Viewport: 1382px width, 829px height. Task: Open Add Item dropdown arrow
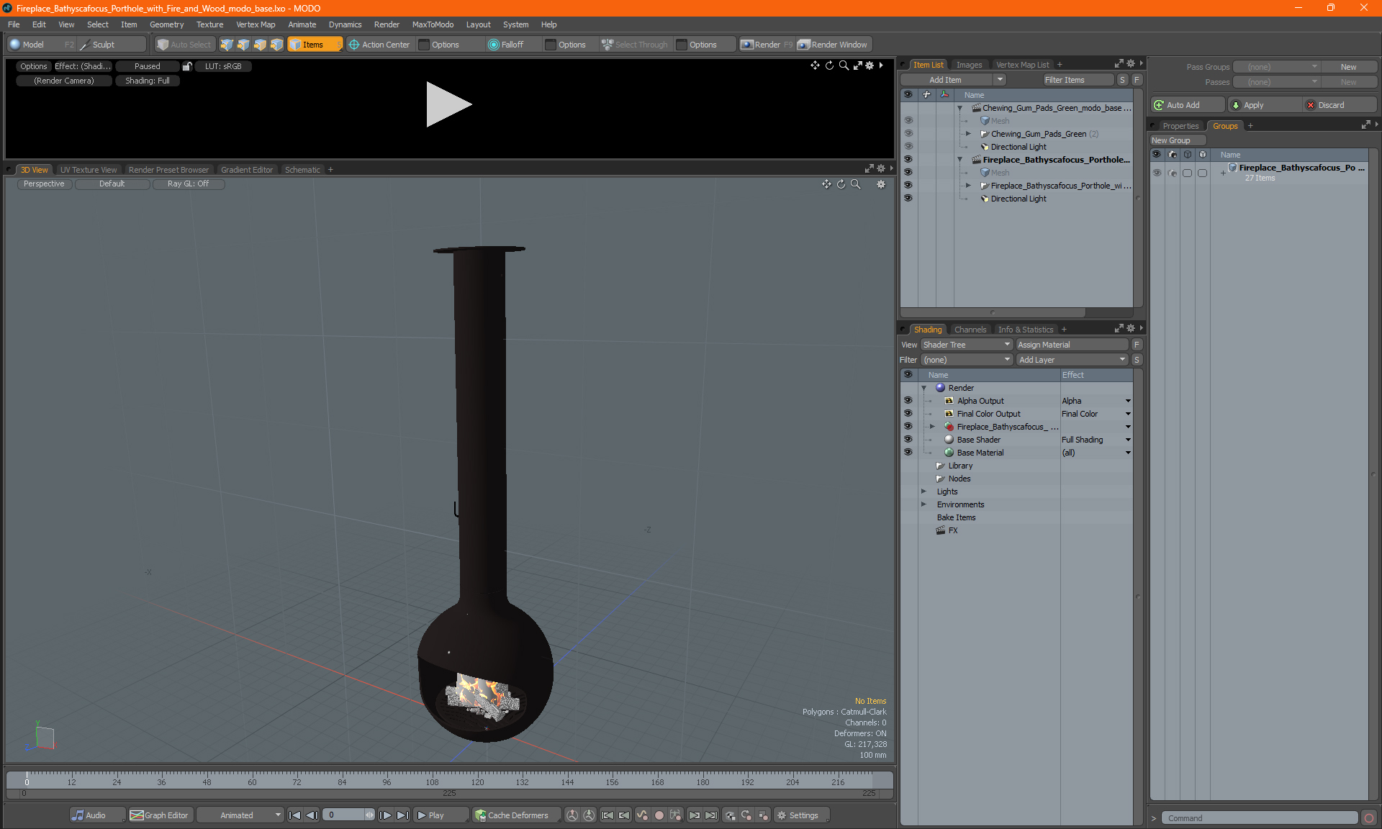click(1000, 80)
